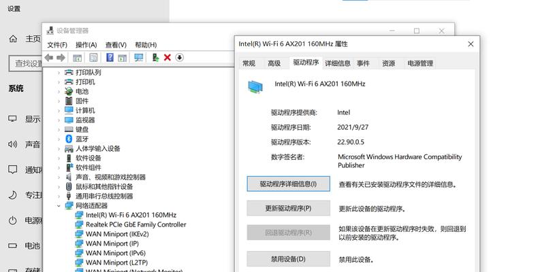Click the 查找设置 search field in Settings

pyautogui.click(x=25, y=64)
